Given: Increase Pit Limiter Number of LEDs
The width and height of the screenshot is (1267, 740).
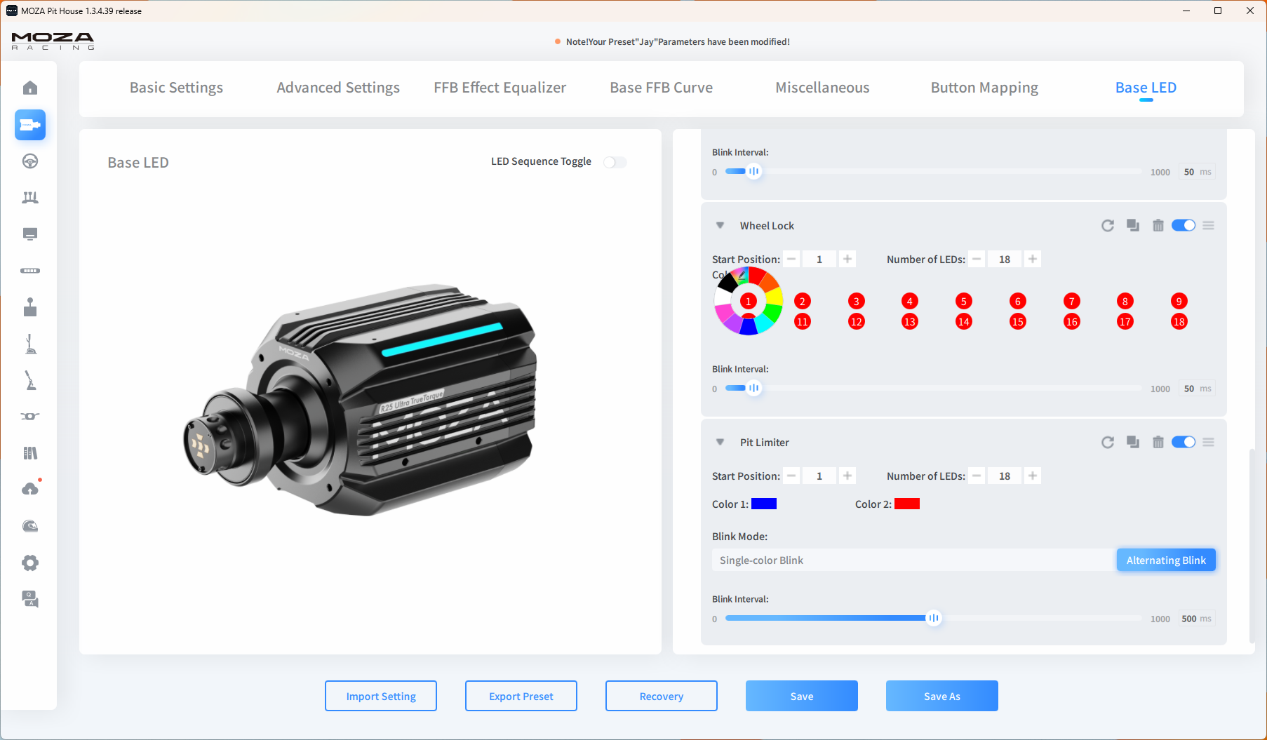Looking at the screenshot, I should (x=1033, y=476).
